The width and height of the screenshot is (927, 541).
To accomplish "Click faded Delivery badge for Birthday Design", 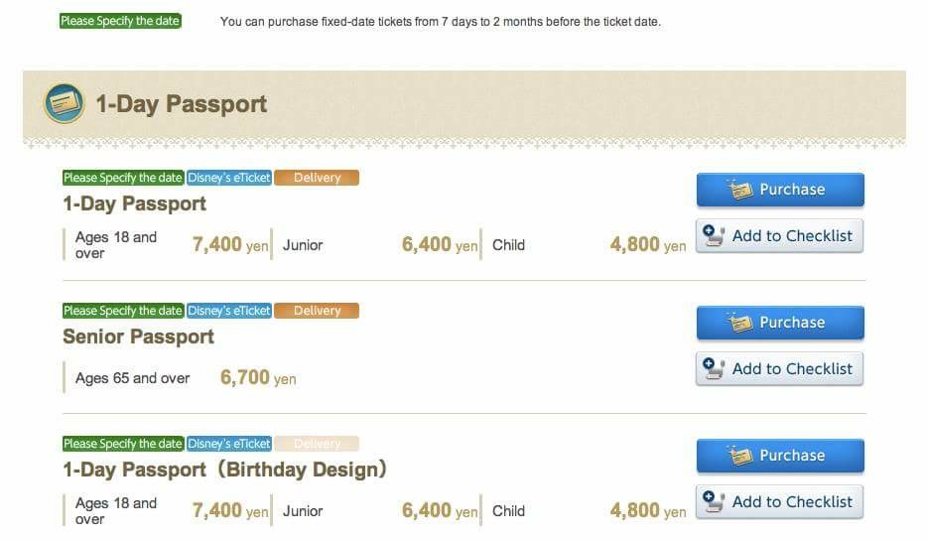I will click(x=317, y=444).
